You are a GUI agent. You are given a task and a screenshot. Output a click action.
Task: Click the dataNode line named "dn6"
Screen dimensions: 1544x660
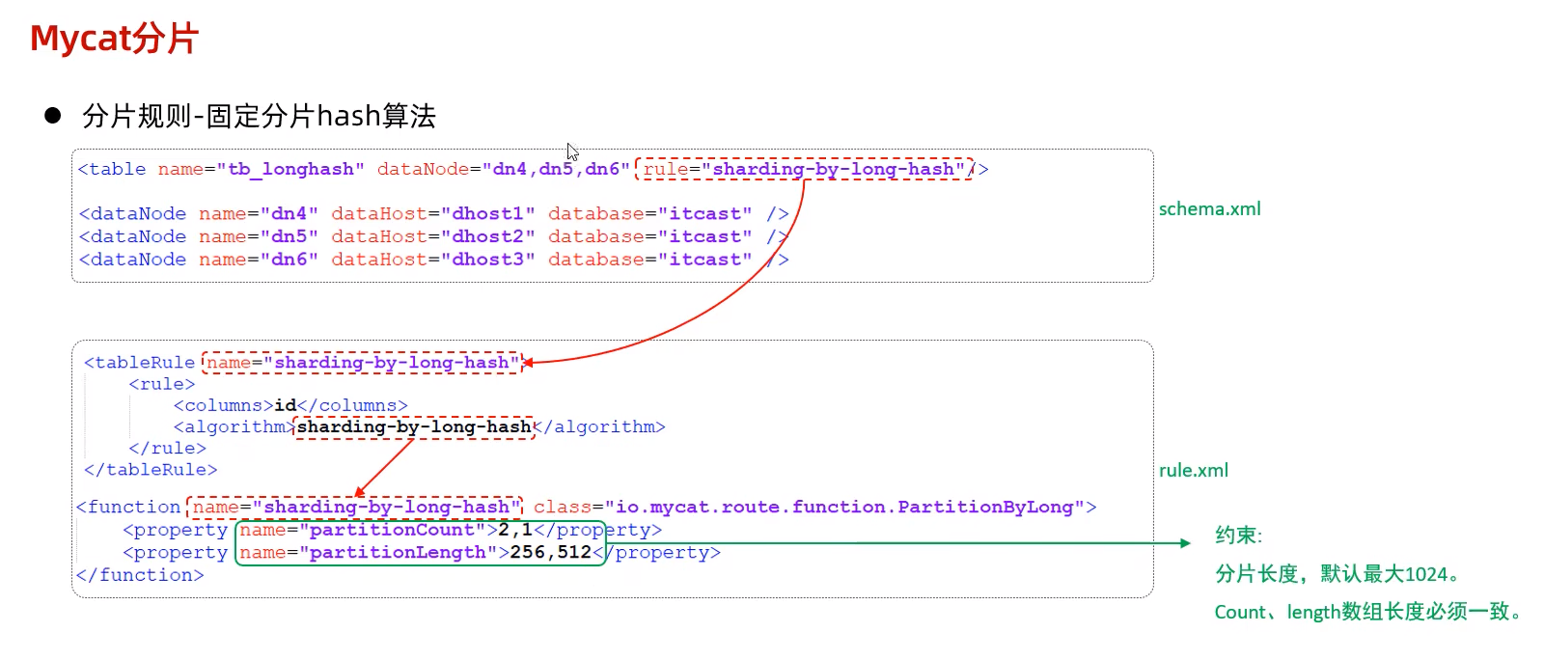(x=433, y=260)
